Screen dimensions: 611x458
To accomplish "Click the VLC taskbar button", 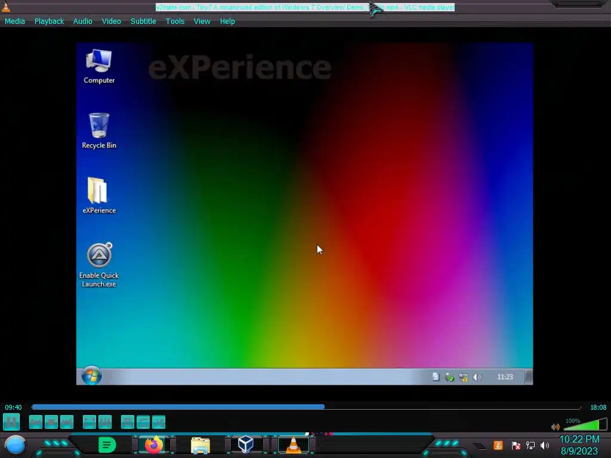I will pos(294,445).
